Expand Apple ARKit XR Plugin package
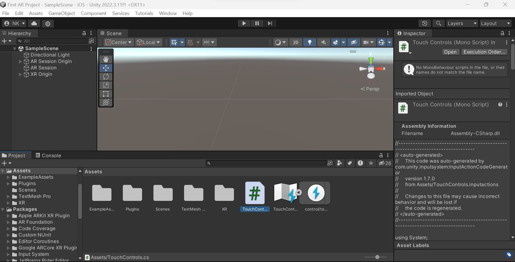Viewport: 515px width, 262px height. [9, 215]
